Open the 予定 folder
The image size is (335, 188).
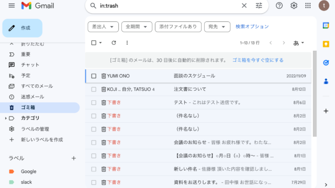[x=26, y=76]
